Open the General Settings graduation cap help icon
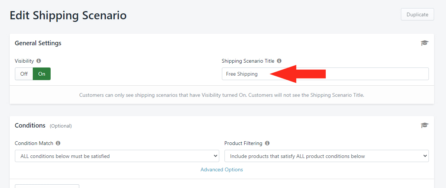Viewport: 446px width, 188px height. (424, 43)
